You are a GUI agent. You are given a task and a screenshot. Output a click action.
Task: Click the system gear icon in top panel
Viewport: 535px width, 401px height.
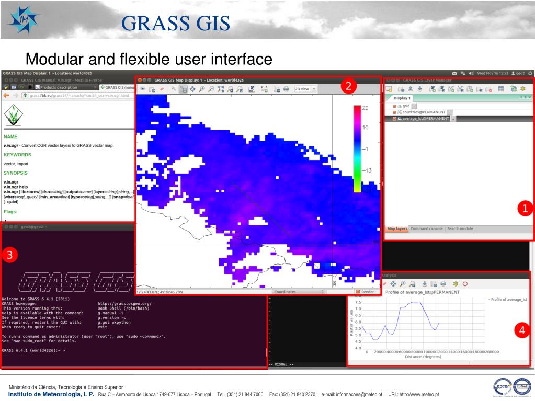point(530,73)
